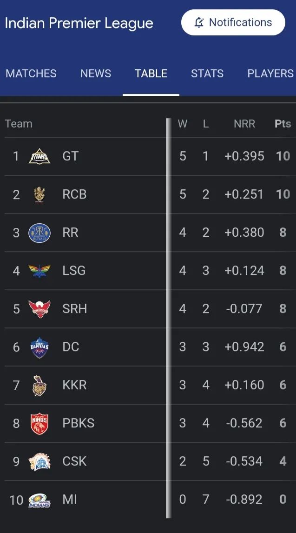Select the Chennai Super Kings logo
This screenshot has height=533, width=296.
click(39, 462)
